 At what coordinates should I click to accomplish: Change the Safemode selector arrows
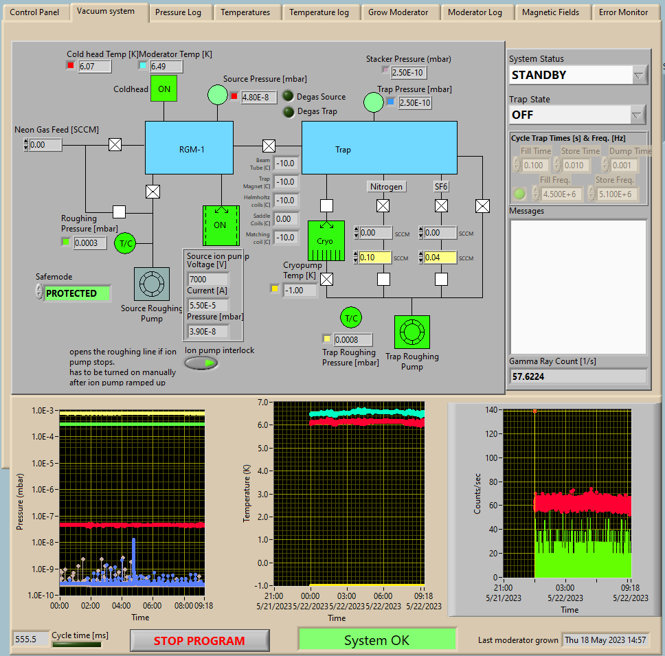click(38, 293)
